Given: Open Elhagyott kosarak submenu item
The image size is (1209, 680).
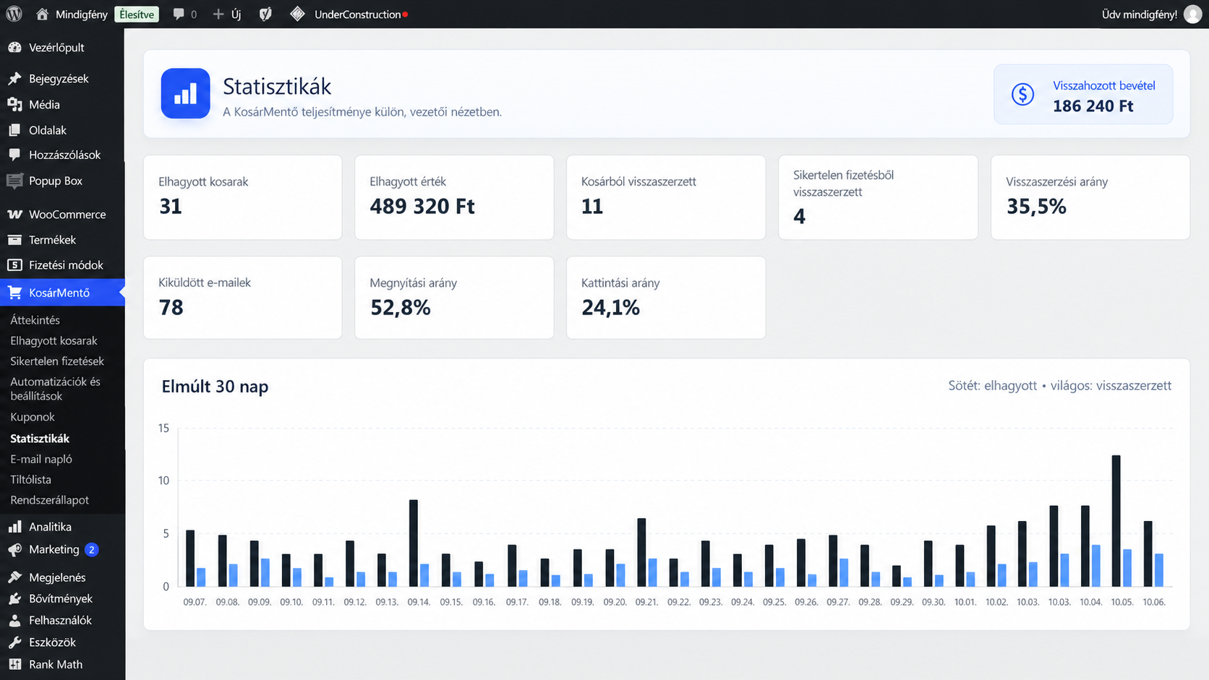Looking at the screenshot, I should pos(54,340).
